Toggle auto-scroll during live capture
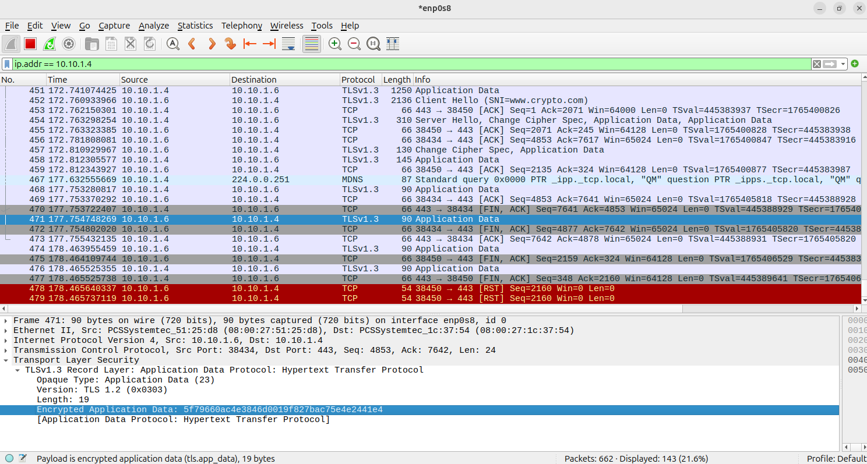The image size is (867, 464). 288,44
